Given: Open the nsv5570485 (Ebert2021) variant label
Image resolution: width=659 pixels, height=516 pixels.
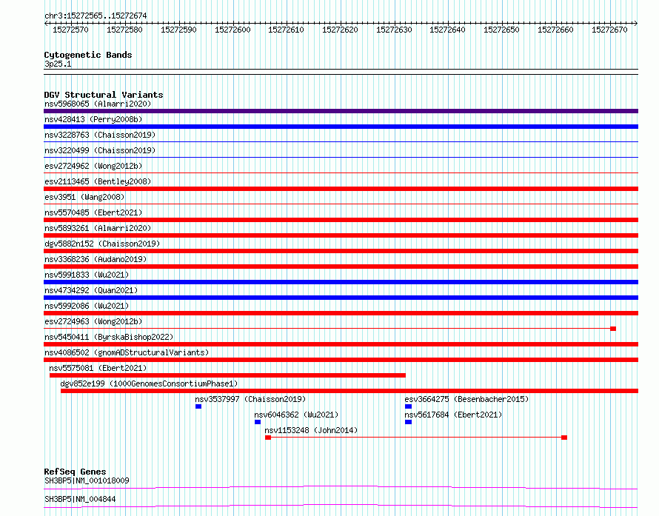Looking at the screenshot, I should (x=93, y=212).
